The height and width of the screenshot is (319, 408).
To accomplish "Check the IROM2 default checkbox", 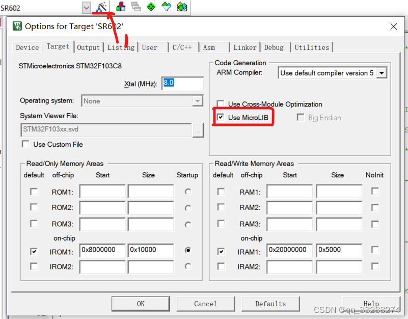I will [34, 267].
